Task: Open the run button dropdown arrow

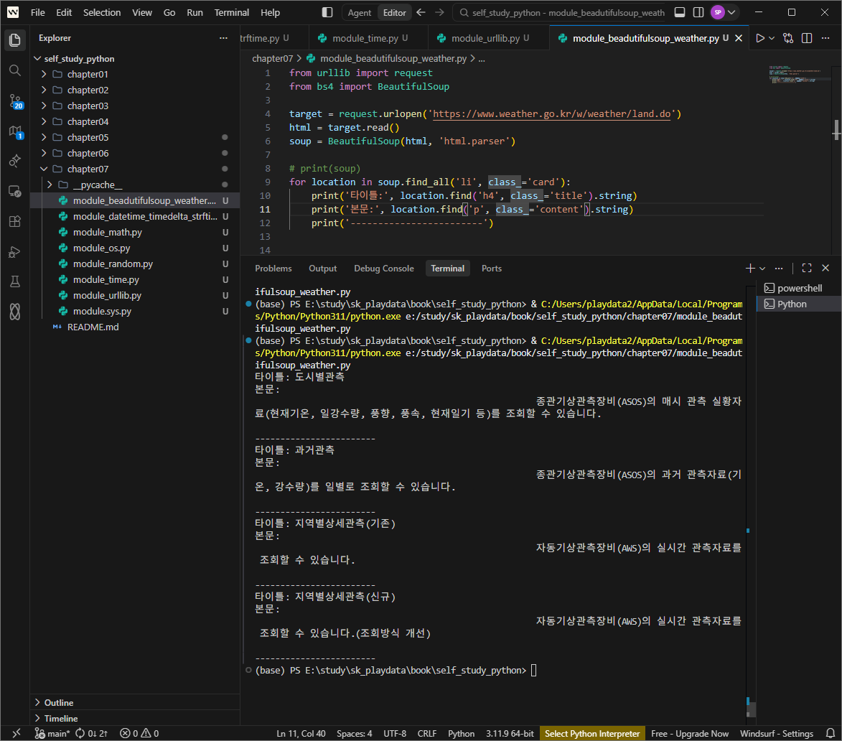Action: [772, 38]
